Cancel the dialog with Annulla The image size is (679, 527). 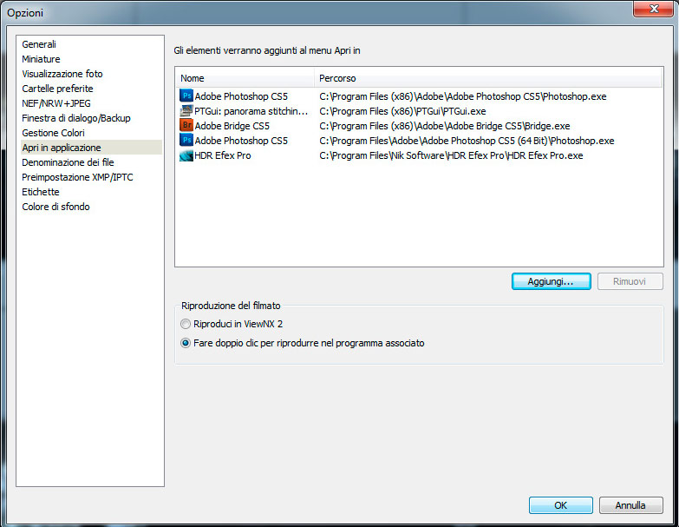coord(630,505)
